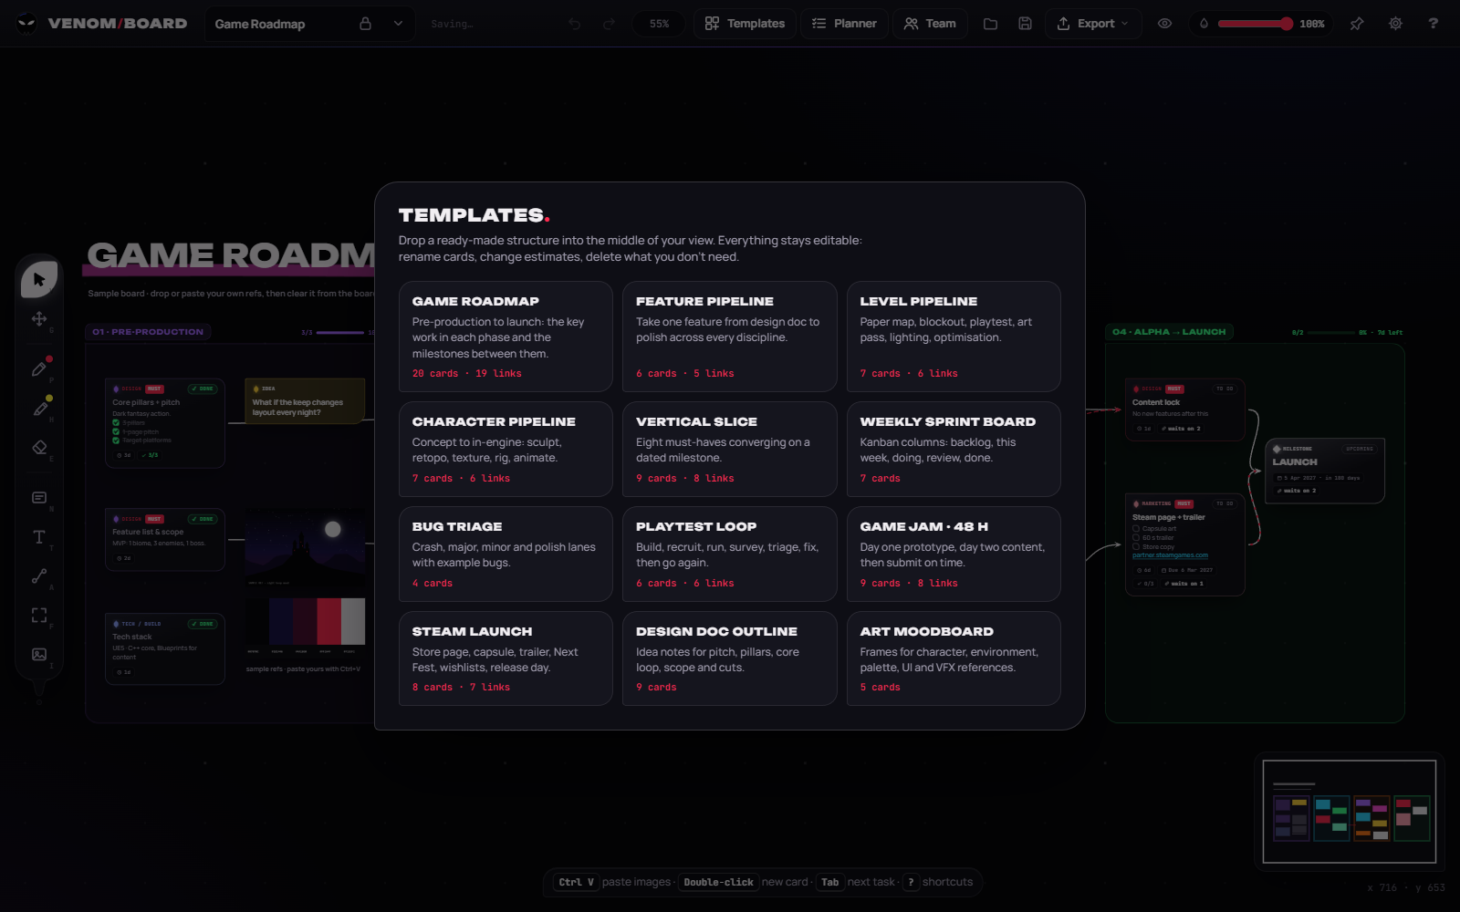Select the frame tool
The image size is (1460, 912).
coord(39,616)
